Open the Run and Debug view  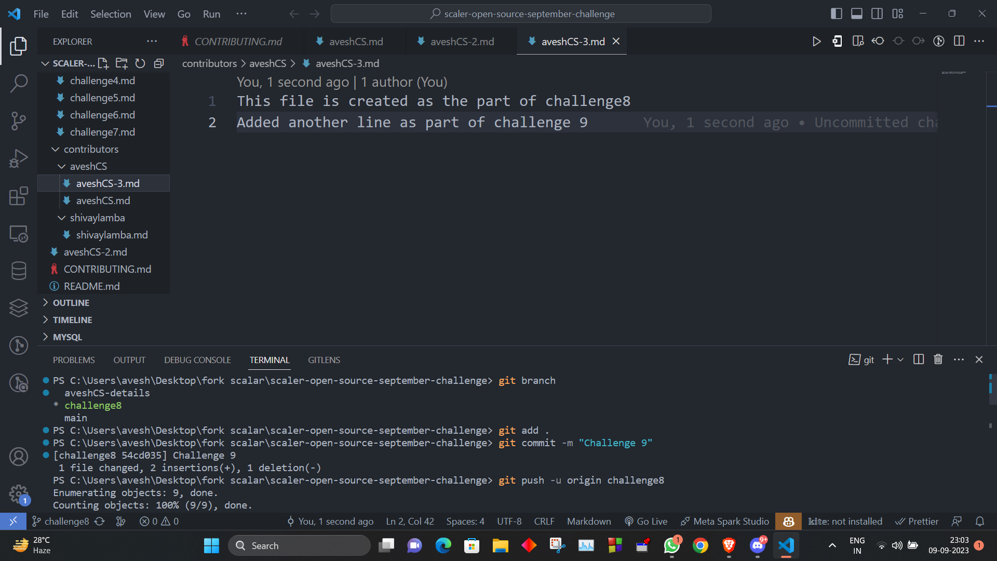click(19, 158)
